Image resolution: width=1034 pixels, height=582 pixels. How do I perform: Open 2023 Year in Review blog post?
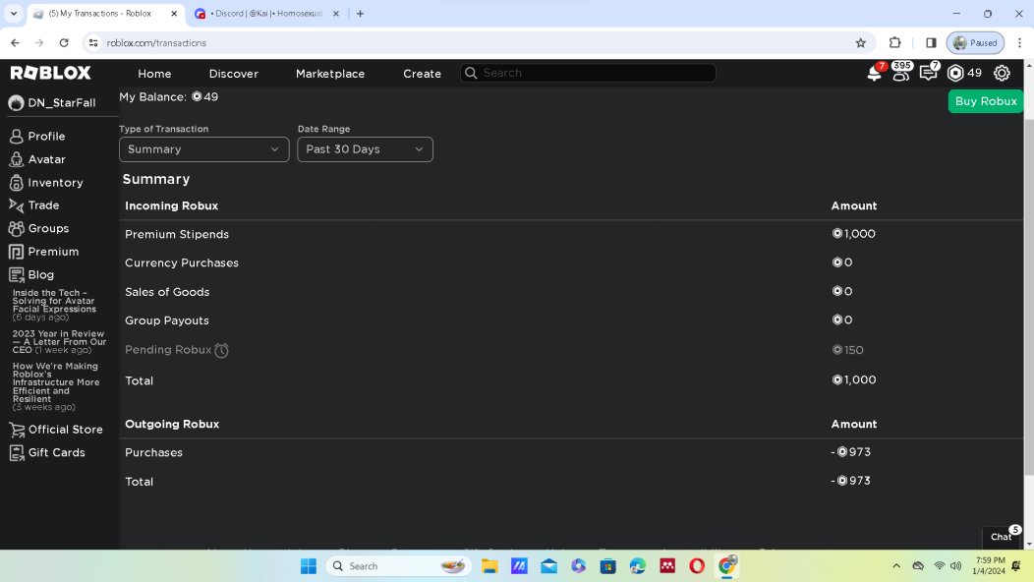click(59, 342)
